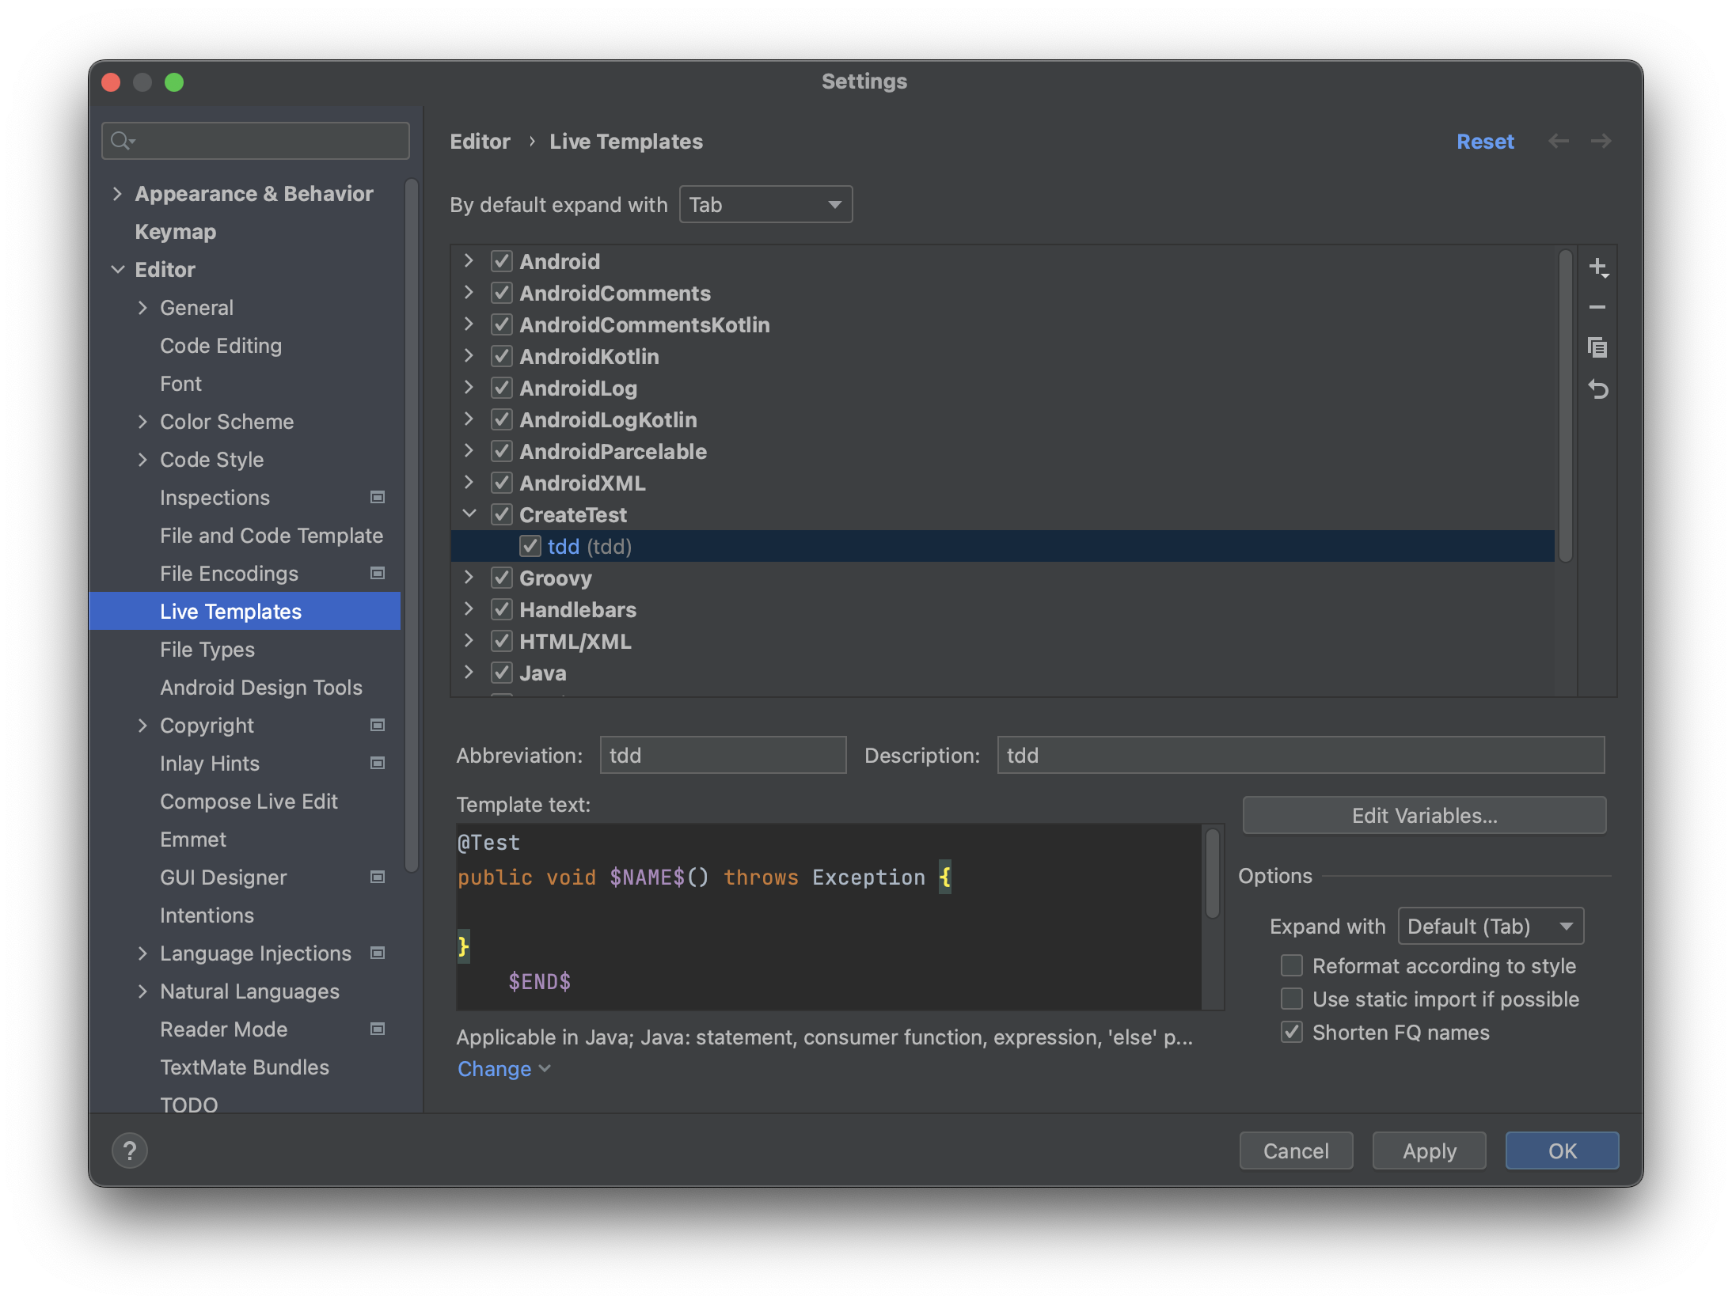Click the Edit Variables button
Image resolution: width=1732 pixels, height=1304 pixels.
[1424, 815]
